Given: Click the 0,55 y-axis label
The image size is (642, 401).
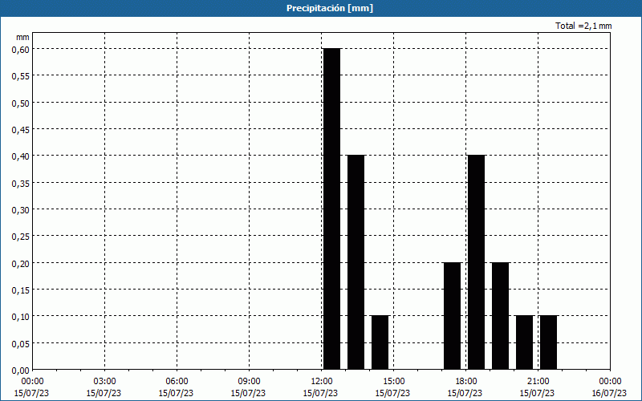Looking at the screenshot, I should click(21, 76).
